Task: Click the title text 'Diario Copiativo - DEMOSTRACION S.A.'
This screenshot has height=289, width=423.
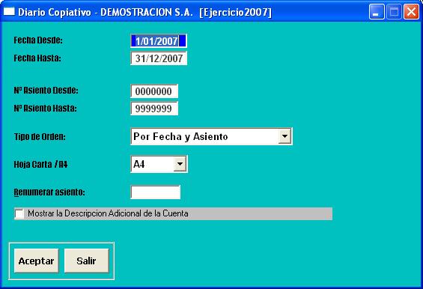Action: coord(106,12)
